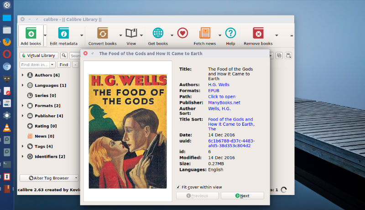Click the Title Sort link value
The width and height of the screenshot is (365, 210).
(x=231, y=124)
